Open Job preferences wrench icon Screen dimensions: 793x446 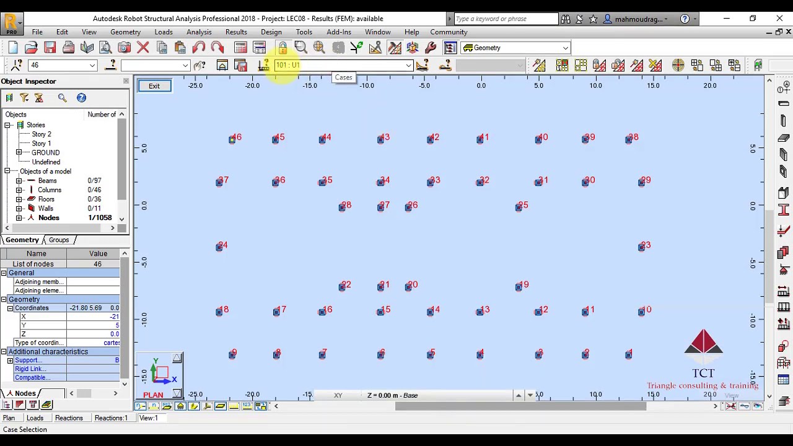(x=431, y=48)
